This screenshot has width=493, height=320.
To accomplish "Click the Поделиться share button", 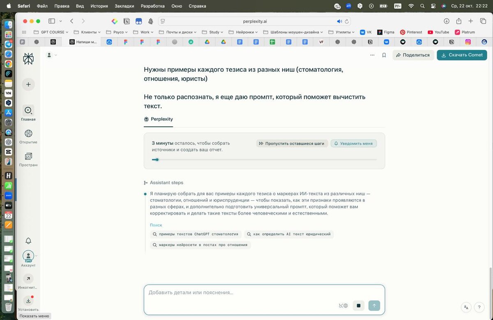I will pyautogui.click(x=413, y=55).
